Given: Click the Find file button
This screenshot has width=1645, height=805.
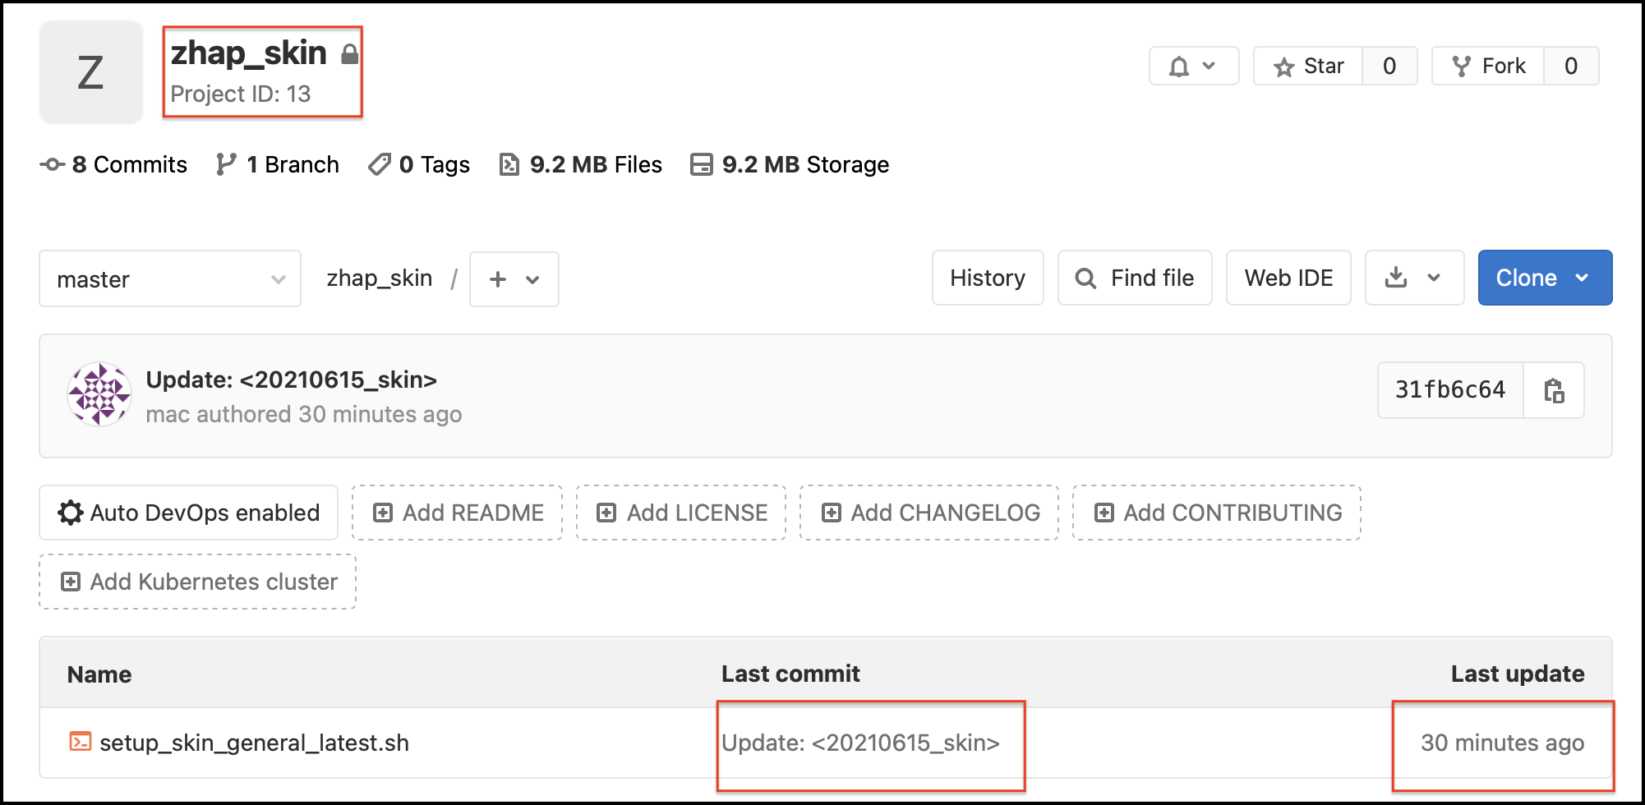Looking at the screenshot, I should pos(1134,278).
